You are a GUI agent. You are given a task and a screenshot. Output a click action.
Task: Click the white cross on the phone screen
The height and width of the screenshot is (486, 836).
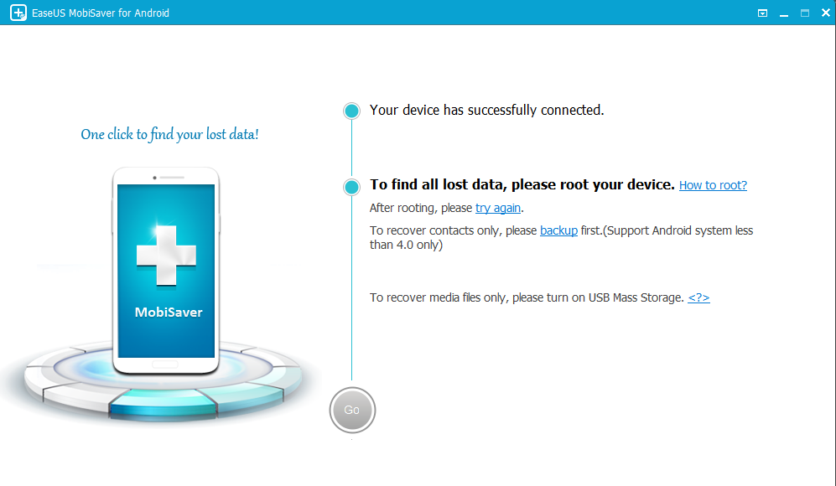pos(166,255)
